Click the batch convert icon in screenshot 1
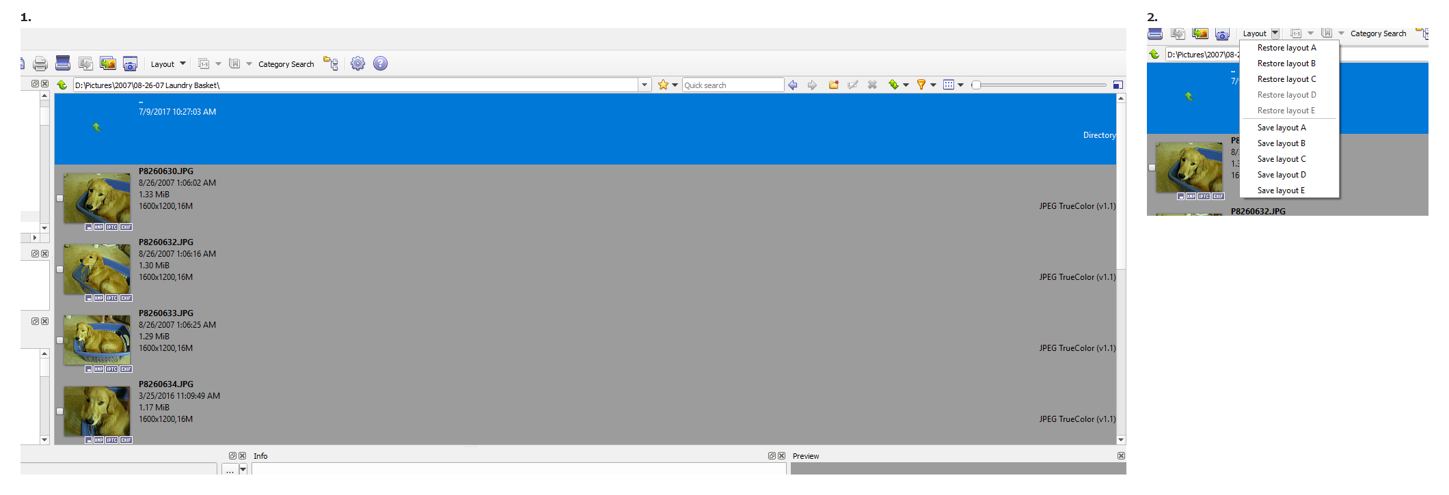 (x=85, y=63)
